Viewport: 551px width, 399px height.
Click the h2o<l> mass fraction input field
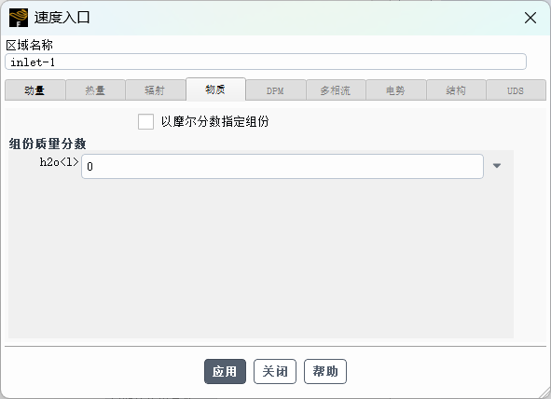coord(282,166)
